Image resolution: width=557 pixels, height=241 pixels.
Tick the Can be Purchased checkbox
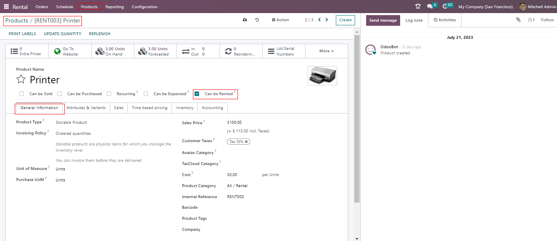tap(60, 94)
